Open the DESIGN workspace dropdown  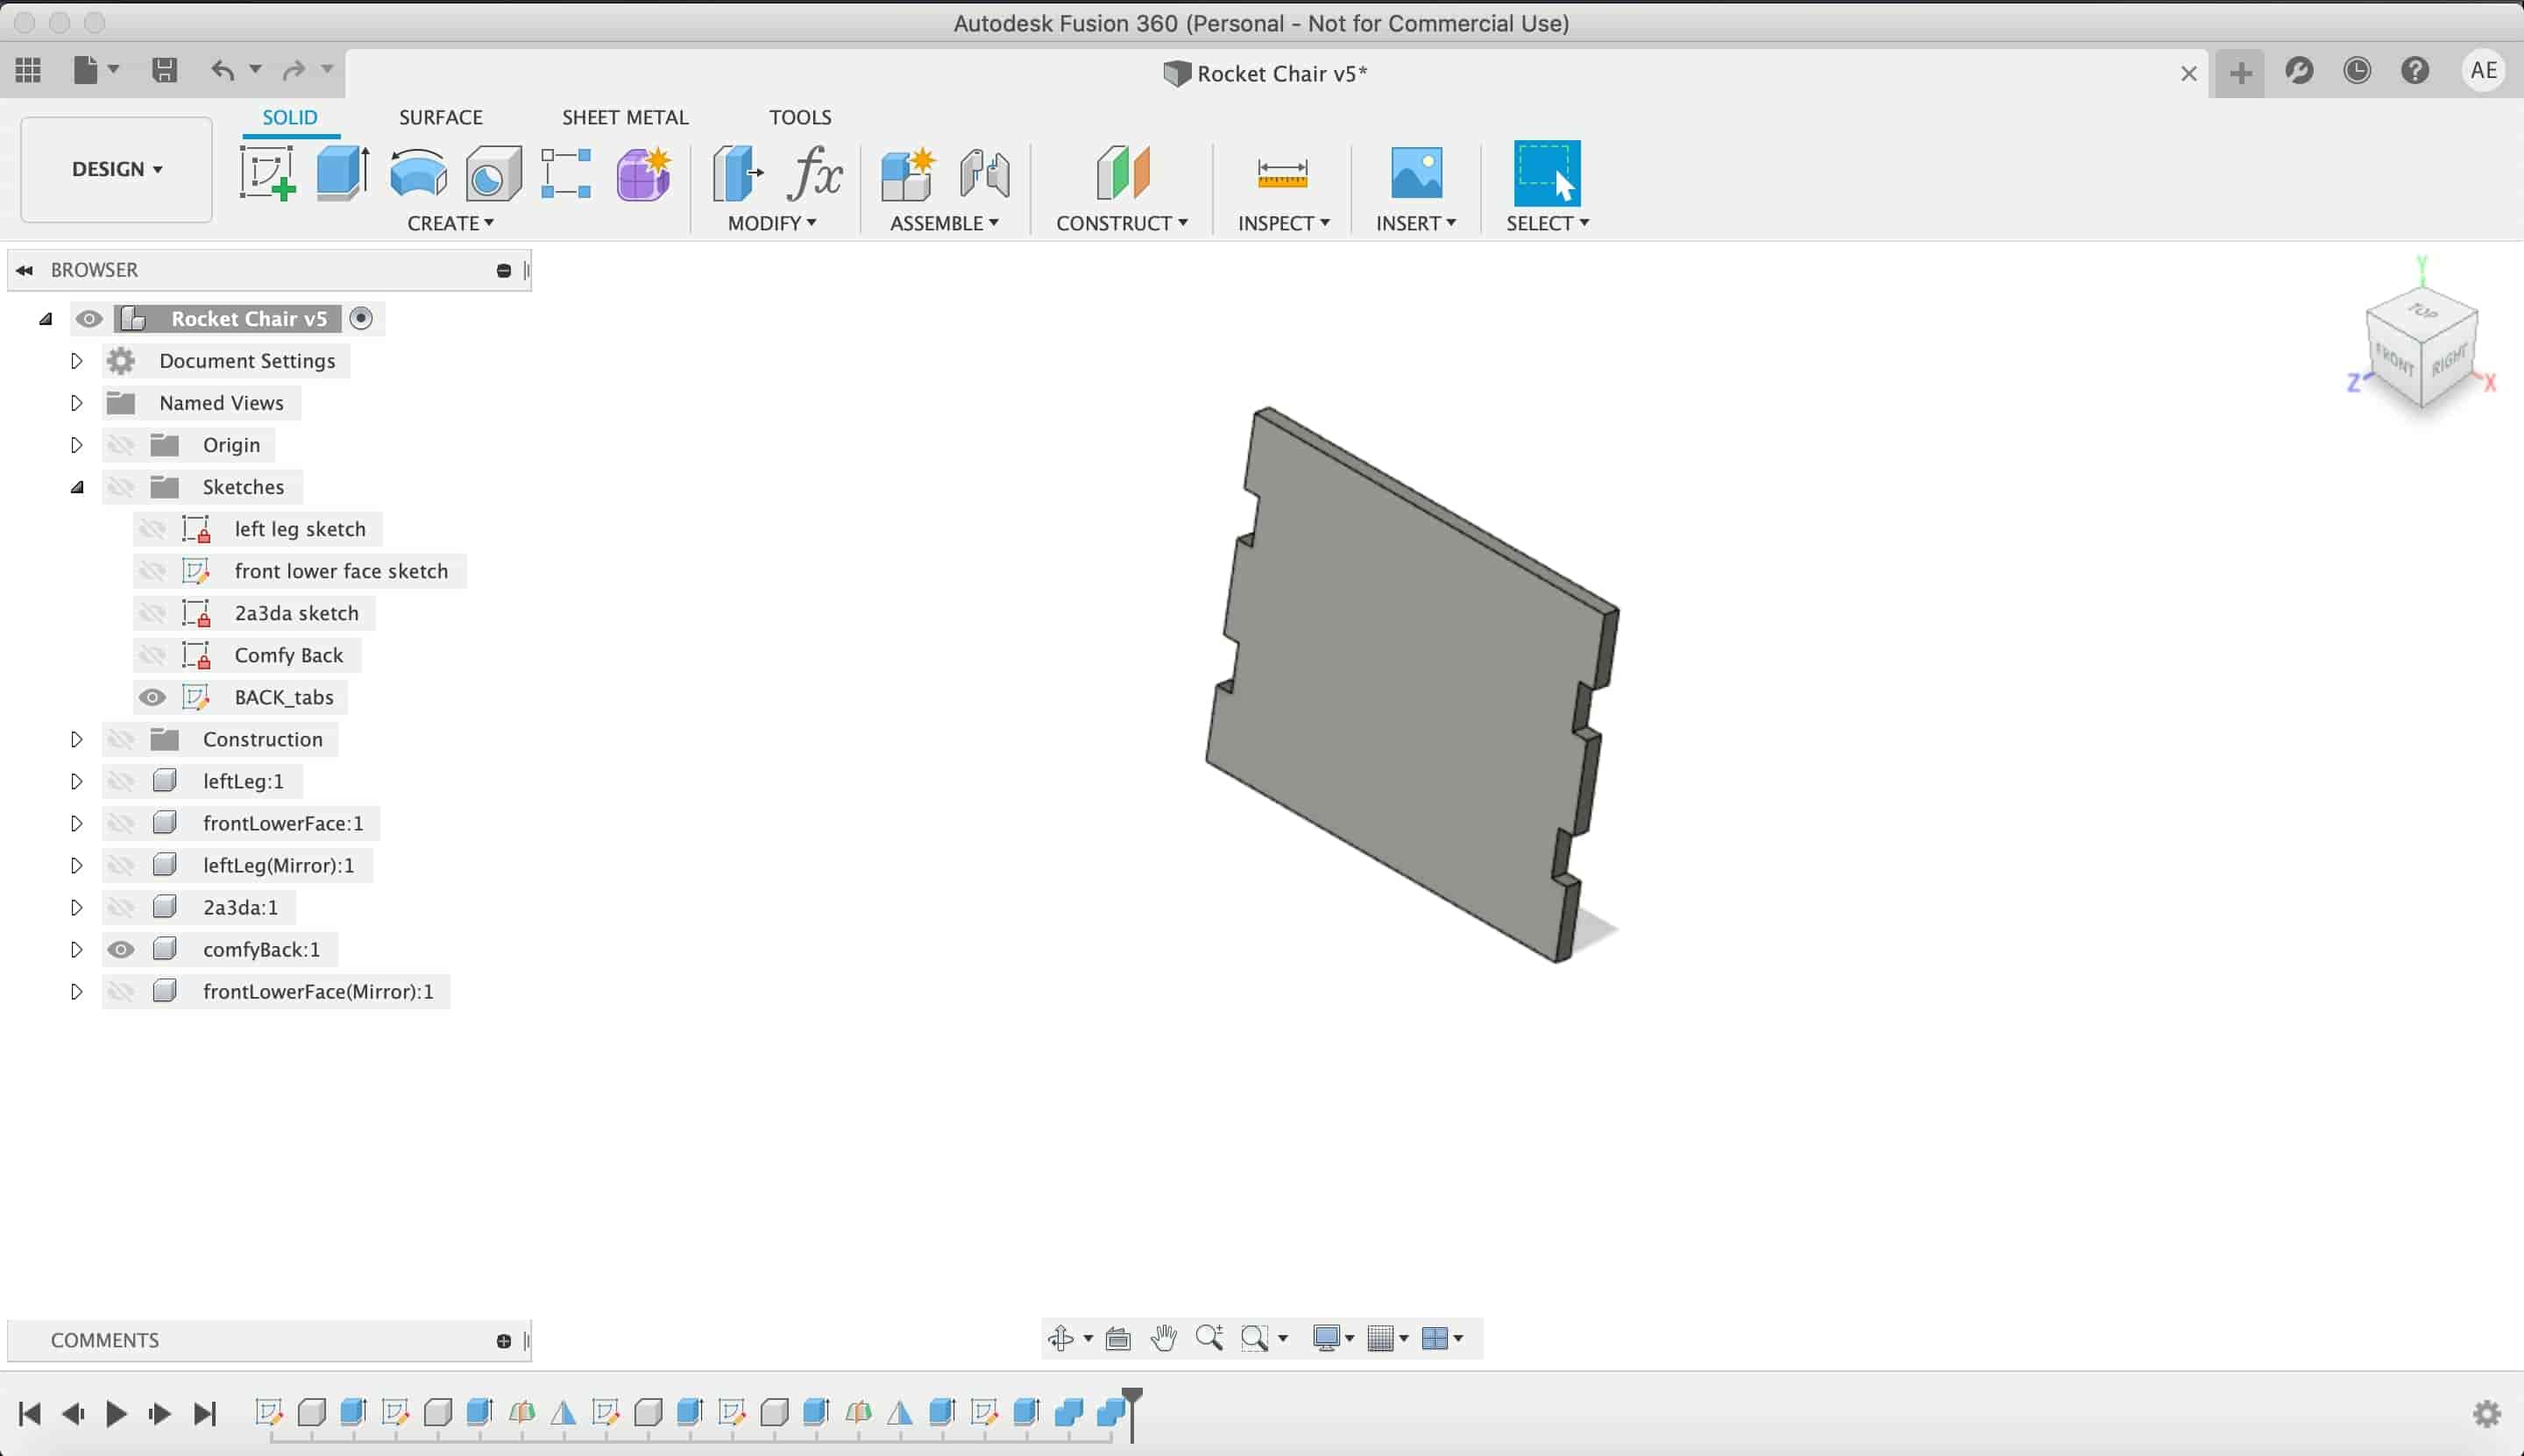pos(116,169)
